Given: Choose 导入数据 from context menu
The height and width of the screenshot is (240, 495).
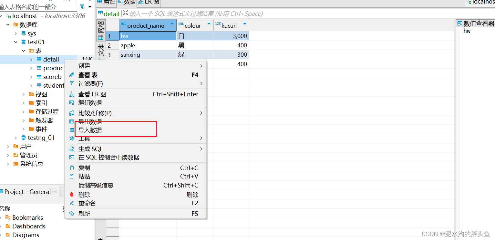Looking at the screenshot, I should (136, 130).
